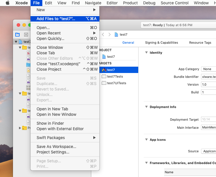Viewport: 216px width, 177px height.
Task: Open the Apple menu
Action: pos(8,3)
